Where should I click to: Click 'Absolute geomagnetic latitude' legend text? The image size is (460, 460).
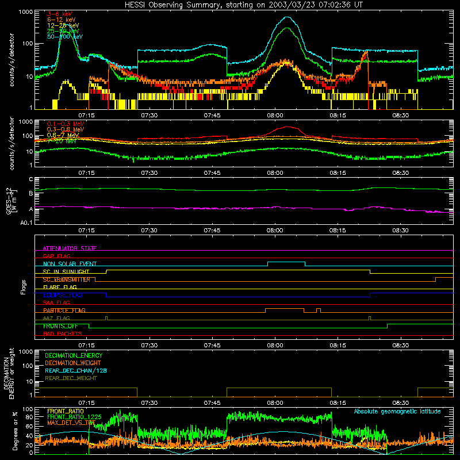397,411
